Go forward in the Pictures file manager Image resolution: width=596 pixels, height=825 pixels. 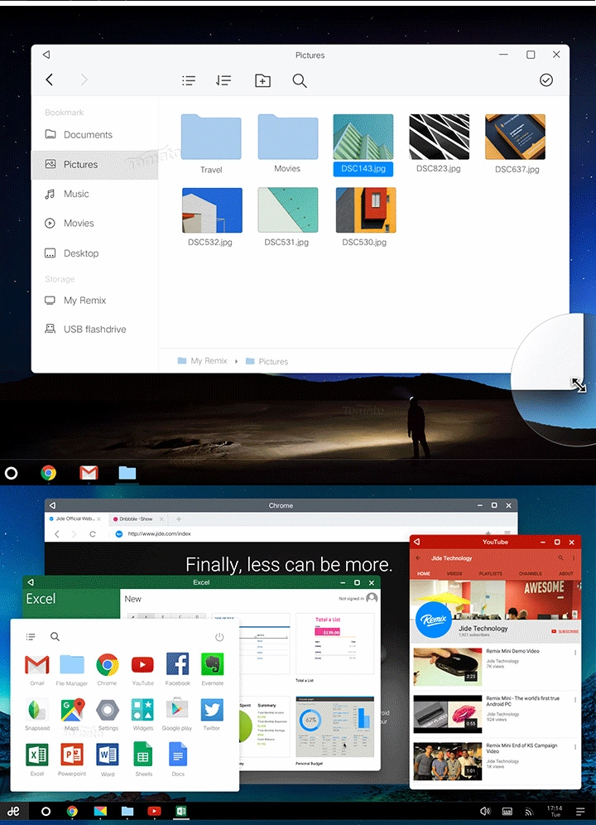click(x=84, y=80)
